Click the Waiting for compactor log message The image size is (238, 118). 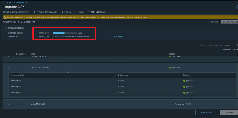pos(65,36)
